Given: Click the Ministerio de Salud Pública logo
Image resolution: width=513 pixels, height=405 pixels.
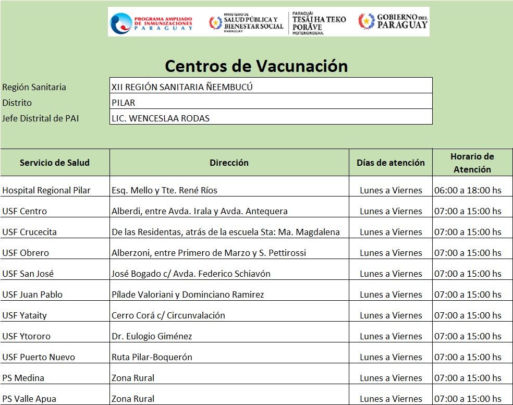Looking at the screenshot, I should [x=246, y=22].
